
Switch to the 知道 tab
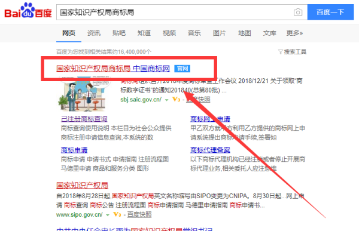pyautogui.click(x=144, y=33)
